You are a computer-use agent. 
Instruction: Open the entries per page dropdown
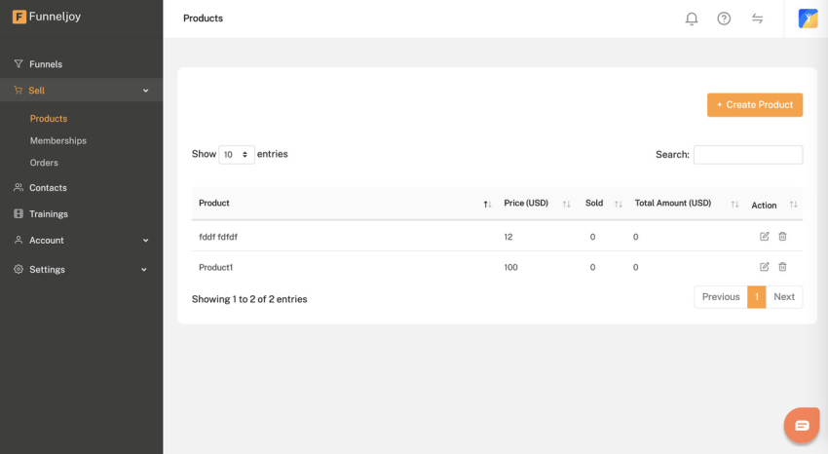pos(237,155)
